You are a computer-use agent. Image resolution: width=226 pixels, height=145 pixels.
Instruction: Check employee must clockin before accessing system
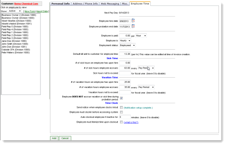pyautogui.click(x=121, y=112)
